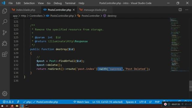Click the editor vertical scrollbar thumb
192x108 pixels.
(190, 86)
